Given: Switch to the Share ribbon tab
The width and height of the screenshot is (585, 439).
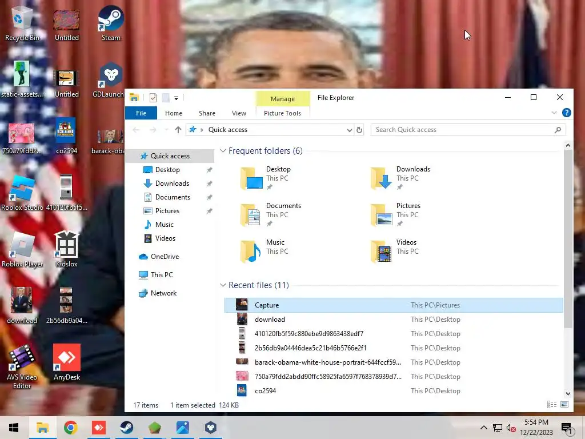Looking at the screenshot, I should 207,113.
